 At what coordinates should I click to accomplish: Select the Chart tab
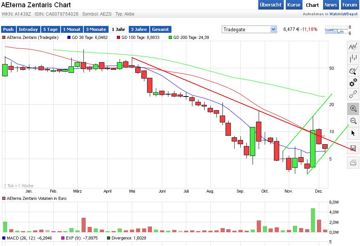click(x=312, y=5)
